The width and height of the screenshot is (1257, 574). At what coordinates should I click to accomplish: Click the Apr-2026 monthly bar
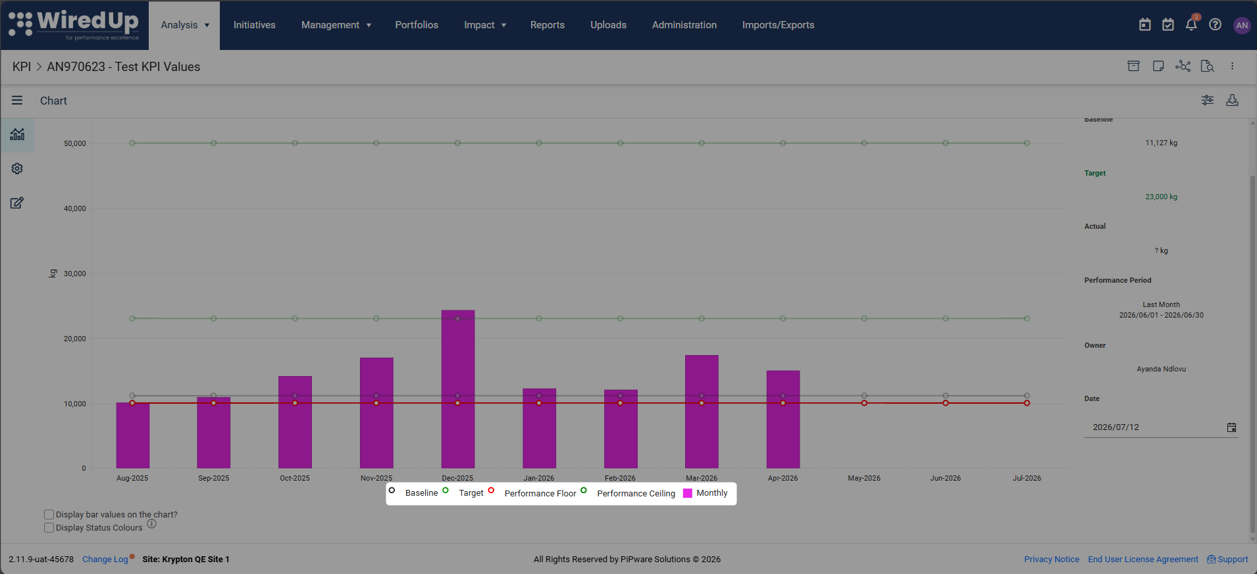click(783, 419)
